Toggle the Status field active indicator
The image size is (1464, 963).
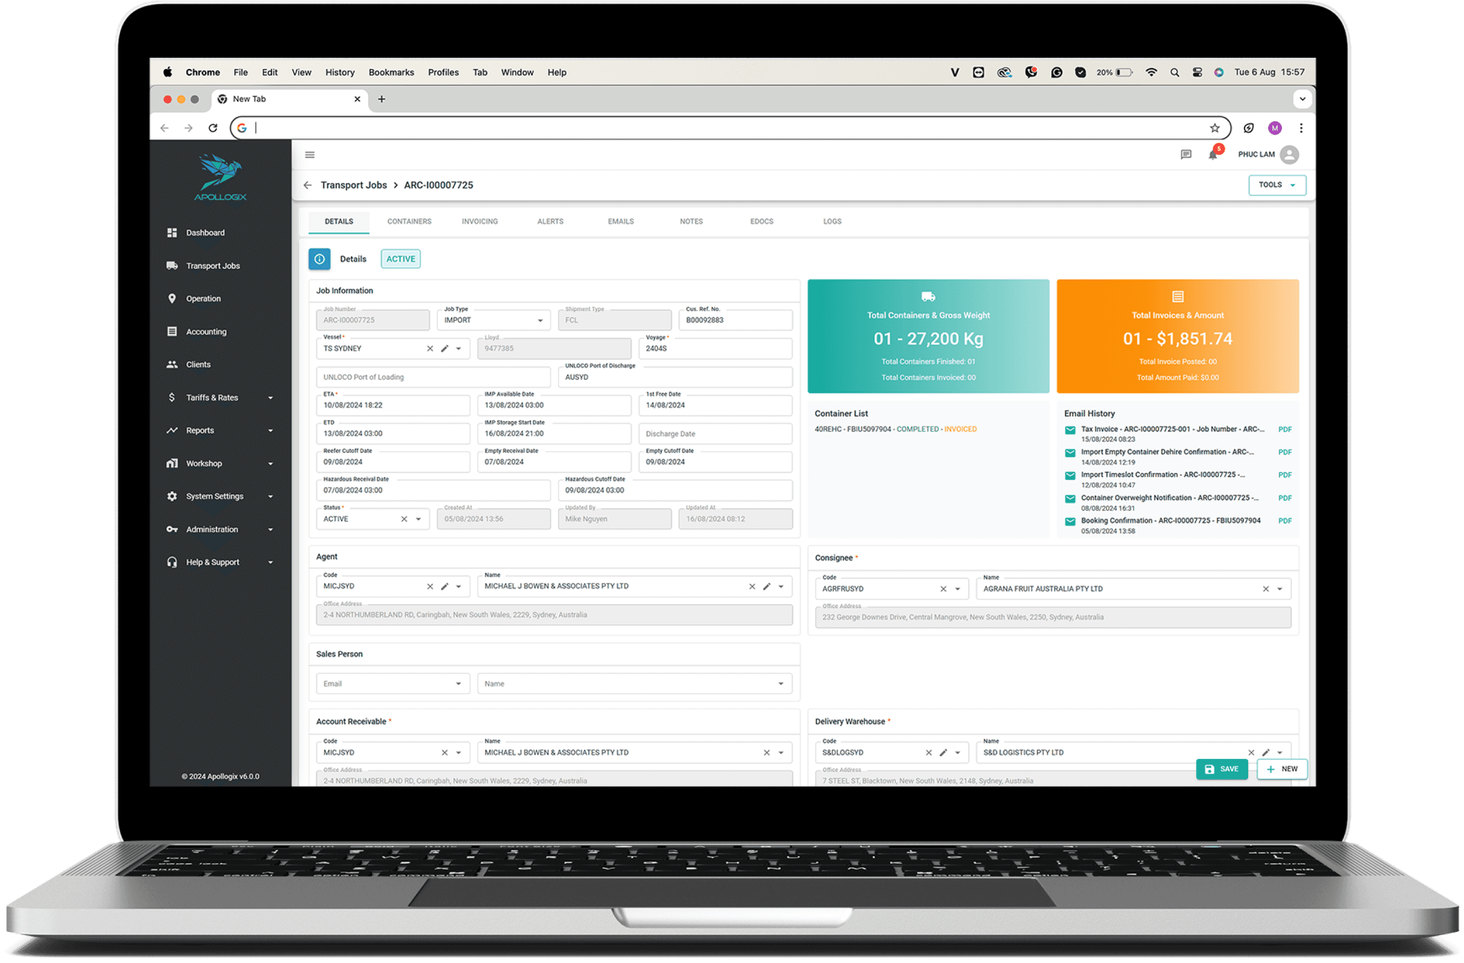click(x=400, y=259)
